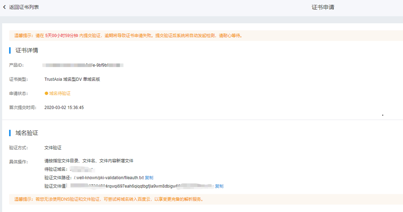Click the 文件验证 verification method value

tap(53, 147)
